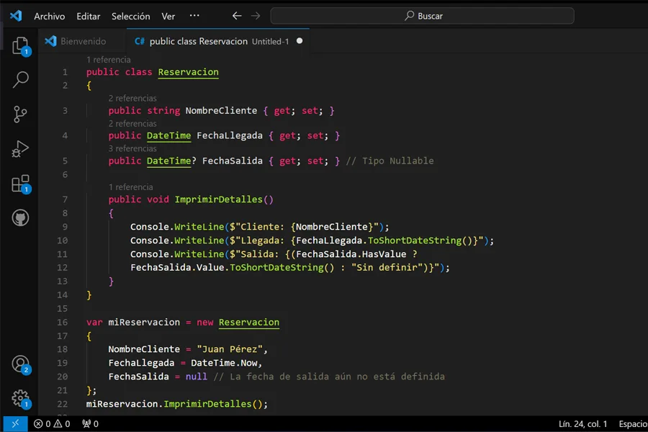Viewport: 648px width, 432px height.
Task: Open the Ver menu
Action: pyautogui.click(x=168, y=16)
